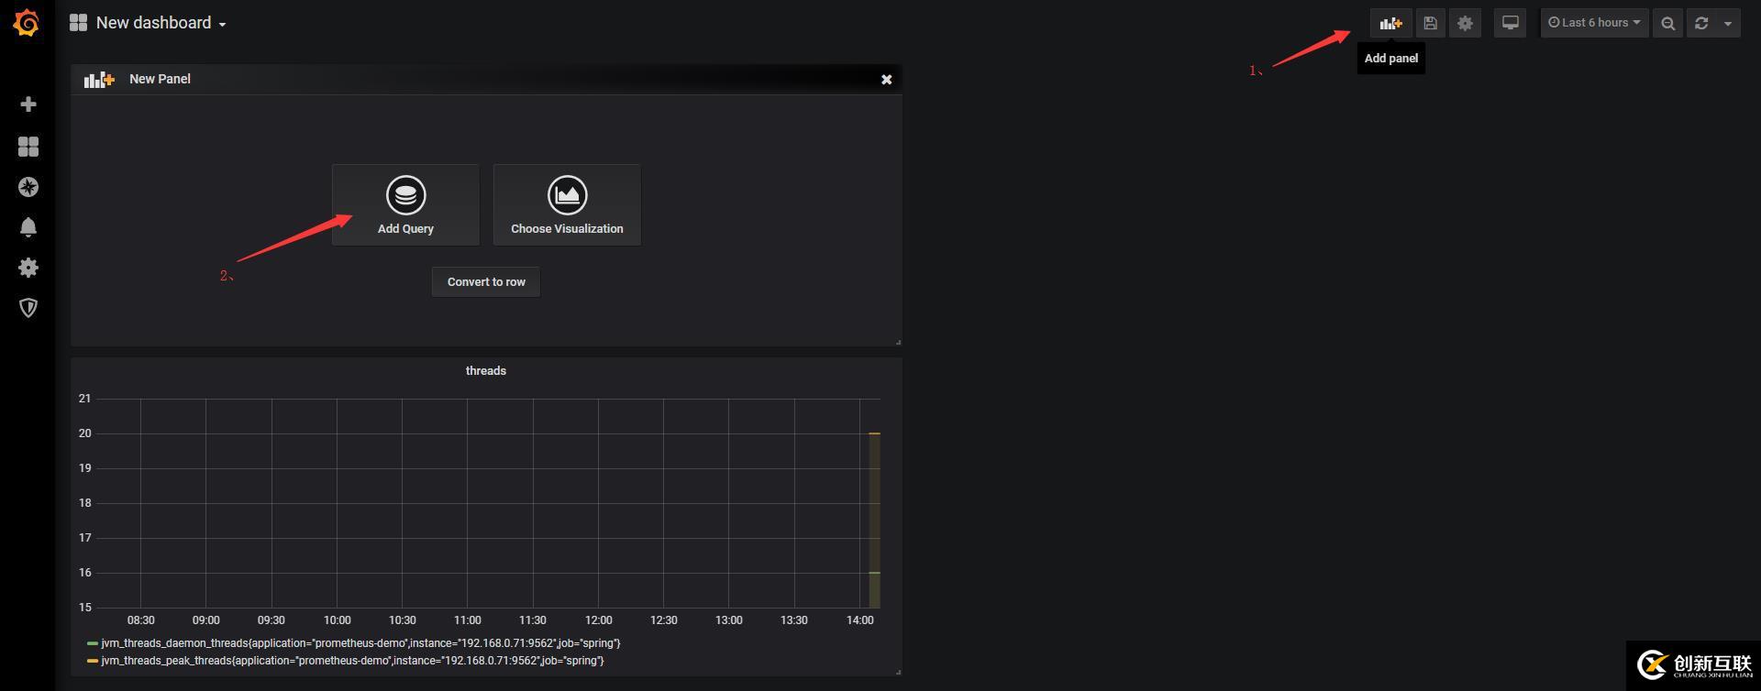The image size is (1761, 691).
Task: Click the green daemon threads color swatch
Action: (93, 643)
